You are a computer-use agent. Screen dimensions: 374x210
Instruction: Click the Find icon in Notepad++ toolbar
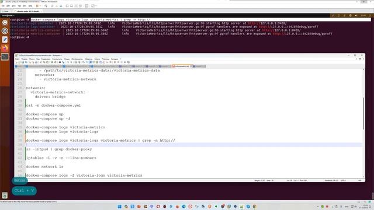click(x=60, y=62)
